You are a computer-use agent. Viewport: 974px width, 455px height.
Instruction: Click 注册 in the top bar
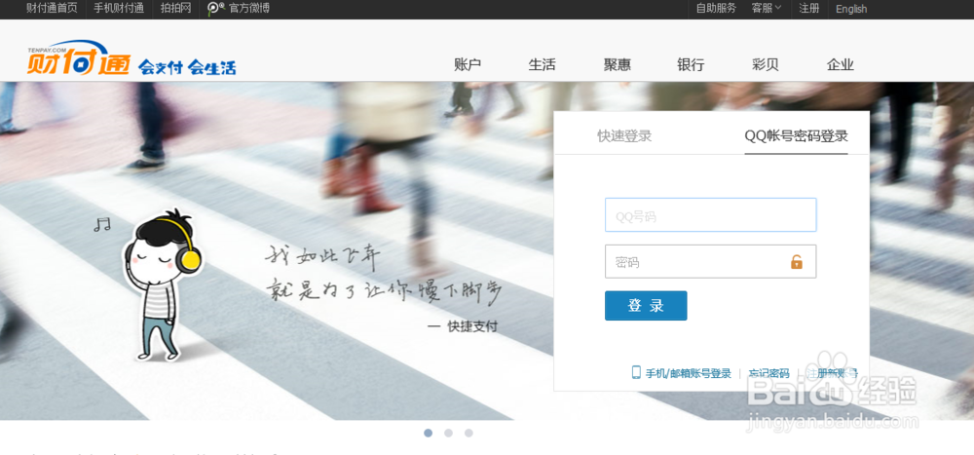point(808,8)
